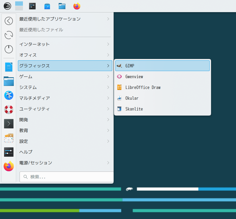Viewport: 236px width, 219px height.
Task: Click the Okular icon in the submenu
Action: click(x=119, y=98)
